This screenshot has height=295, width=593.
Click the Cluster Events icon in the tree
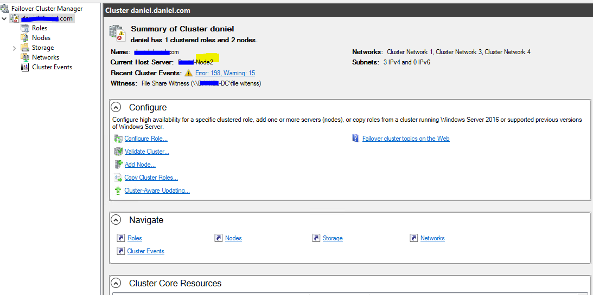point(25,67)
